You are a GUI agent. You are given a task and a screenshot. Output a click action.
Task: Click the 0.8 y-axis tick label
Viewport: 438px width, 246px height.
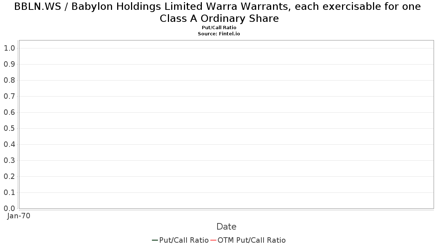tap(9, 80)
